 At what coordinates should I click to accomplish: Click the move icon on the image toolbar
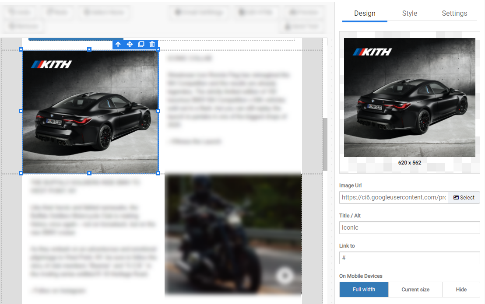[130, 44]
